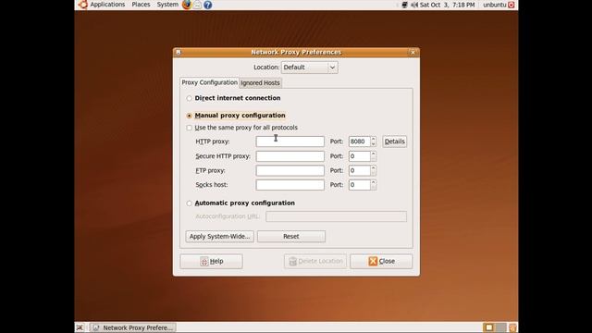
Task: Switch to the Ignored Hosts tab
Action: 260,82
